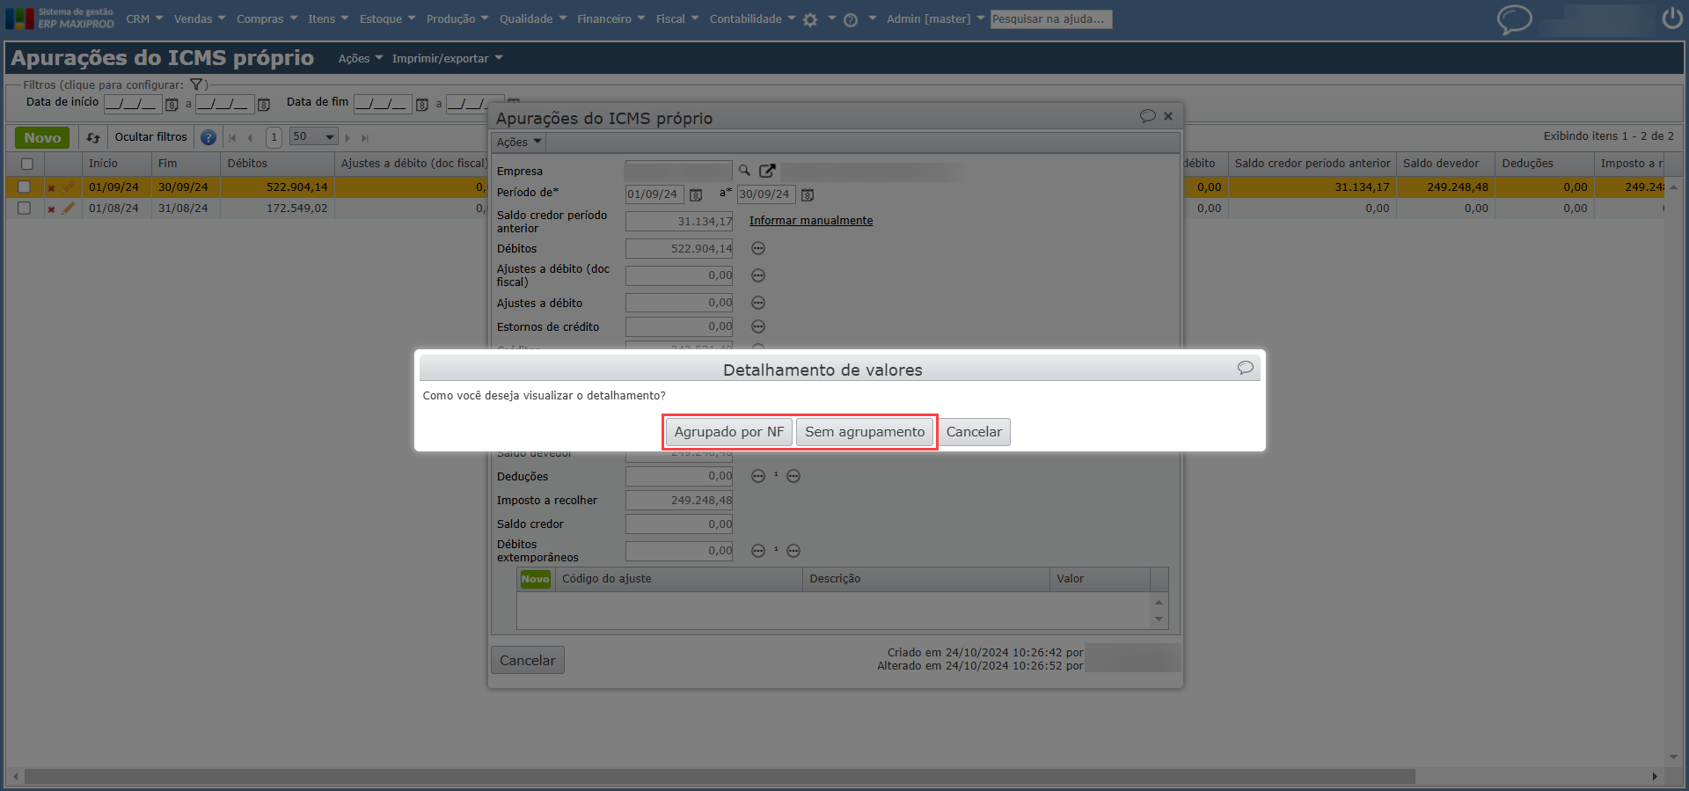1689x791 pixels.
Task: Expand Ações dropdown in the Apurações window
Action: click(519, 142)
